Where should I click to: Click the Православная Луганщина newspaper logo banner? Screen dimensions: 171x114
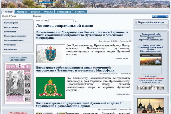pos(150,87)
